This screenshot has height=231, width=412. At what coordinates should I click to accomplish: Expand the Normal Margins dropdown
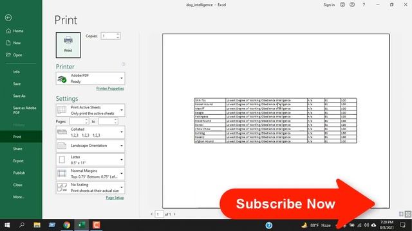click(x=90, y=174)
